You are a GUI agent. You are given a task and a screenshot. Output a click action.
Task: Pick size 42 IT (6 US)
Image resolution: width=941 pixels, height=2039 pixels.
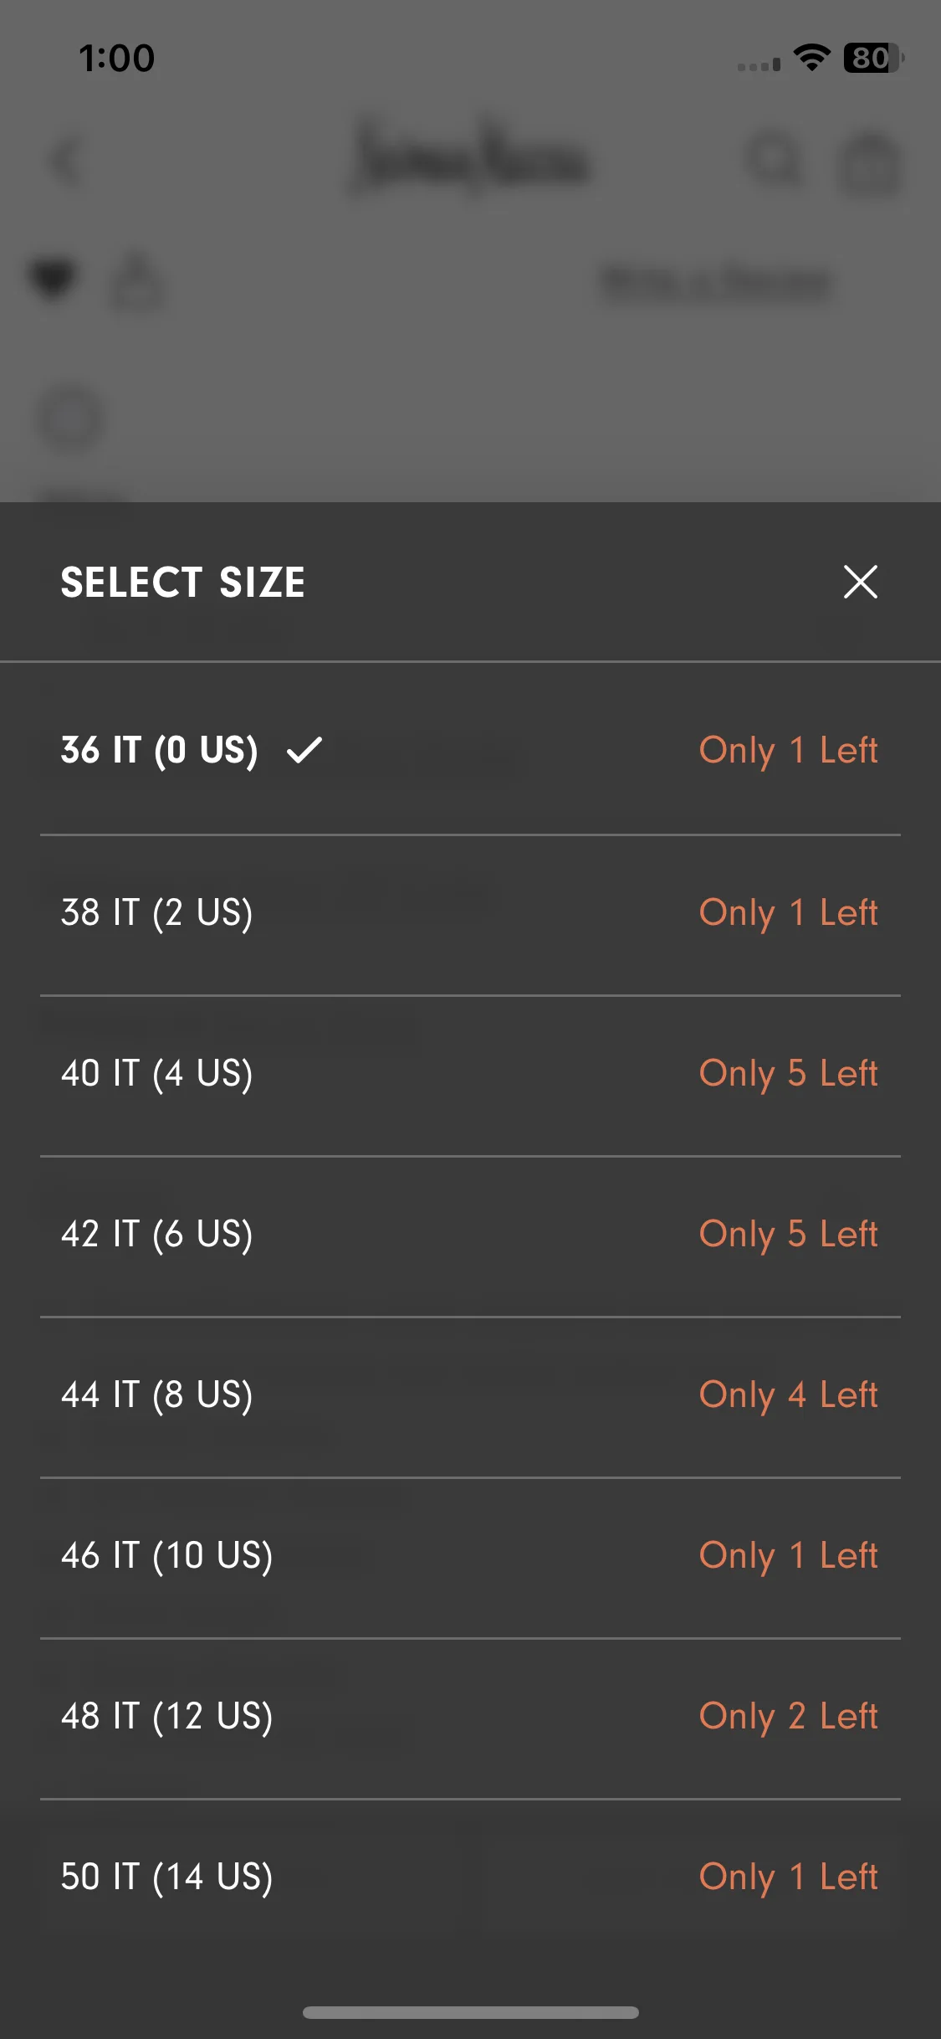[x=470, y=1235]
